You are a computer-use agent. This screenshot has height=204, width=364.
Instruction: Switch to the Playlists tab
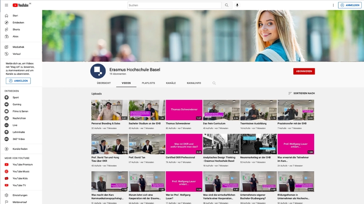pos(148,83)
